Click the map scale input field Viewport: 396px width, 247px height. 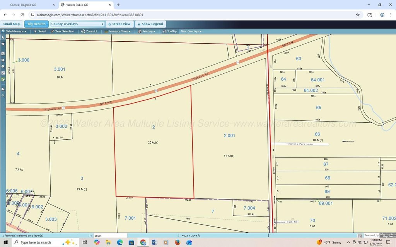point(110,236)
